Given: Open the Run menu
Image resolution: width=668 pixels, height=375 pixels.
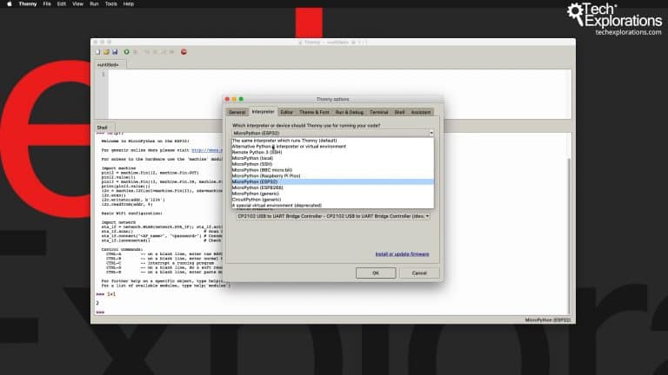Looking at the screenshot, I should (x=94, y=3).
